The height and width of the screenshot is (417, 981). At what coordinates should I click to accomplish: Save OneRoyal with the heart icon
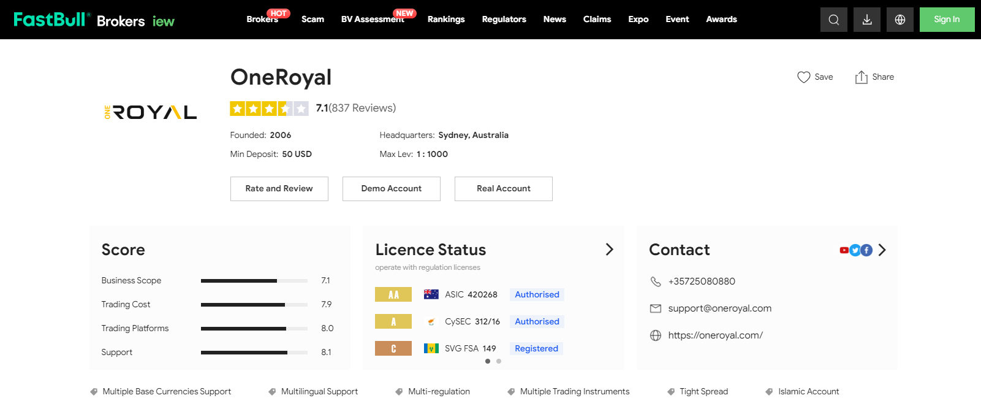tap(803, 77)
